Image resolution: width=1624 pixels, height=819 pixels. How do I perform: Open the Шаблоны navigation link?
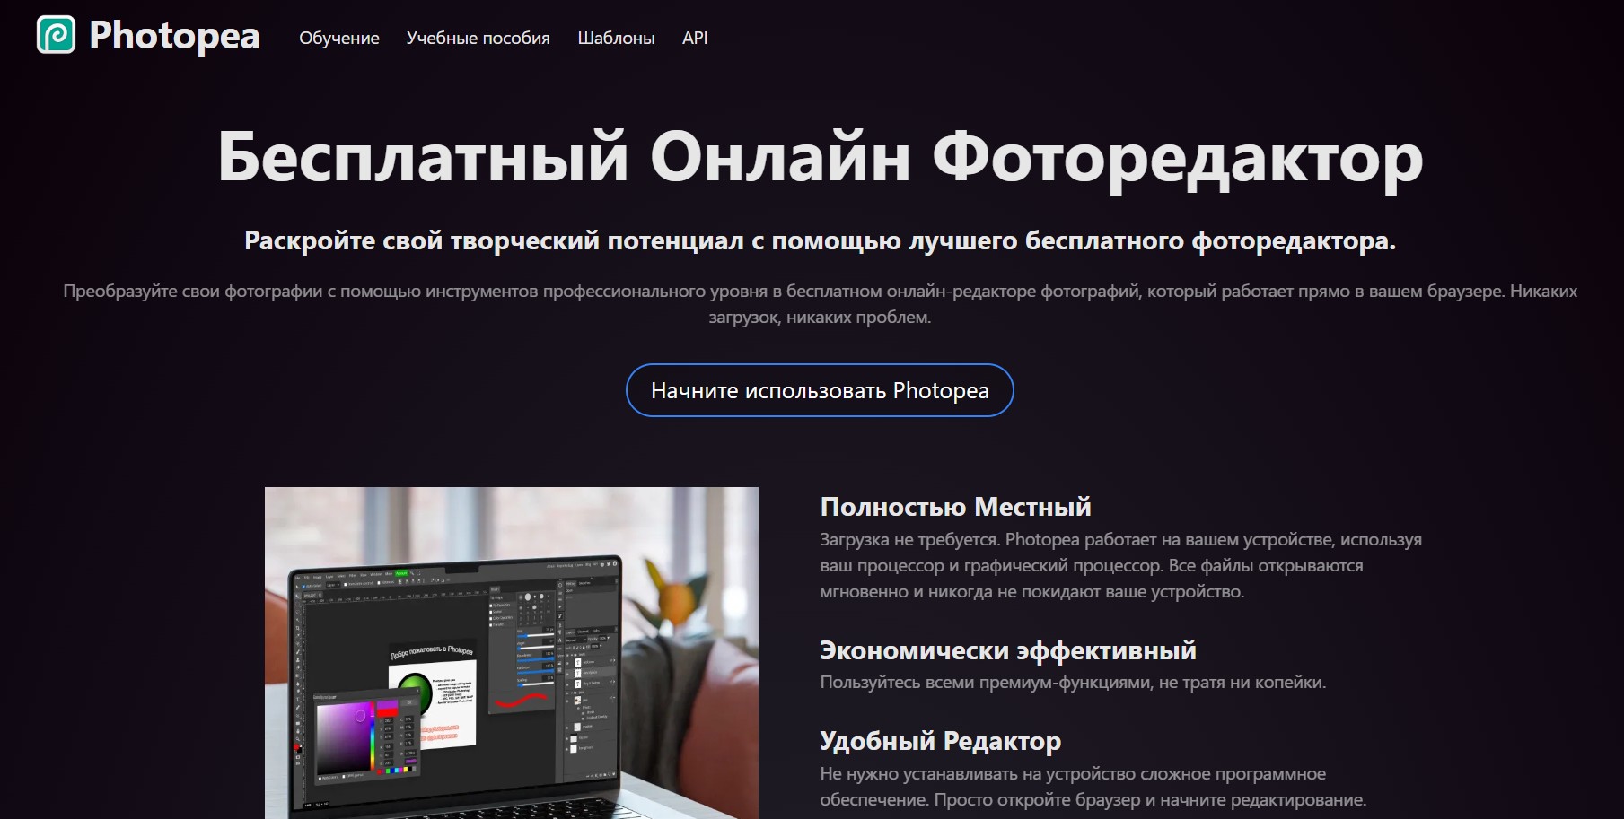coord(616,38)
